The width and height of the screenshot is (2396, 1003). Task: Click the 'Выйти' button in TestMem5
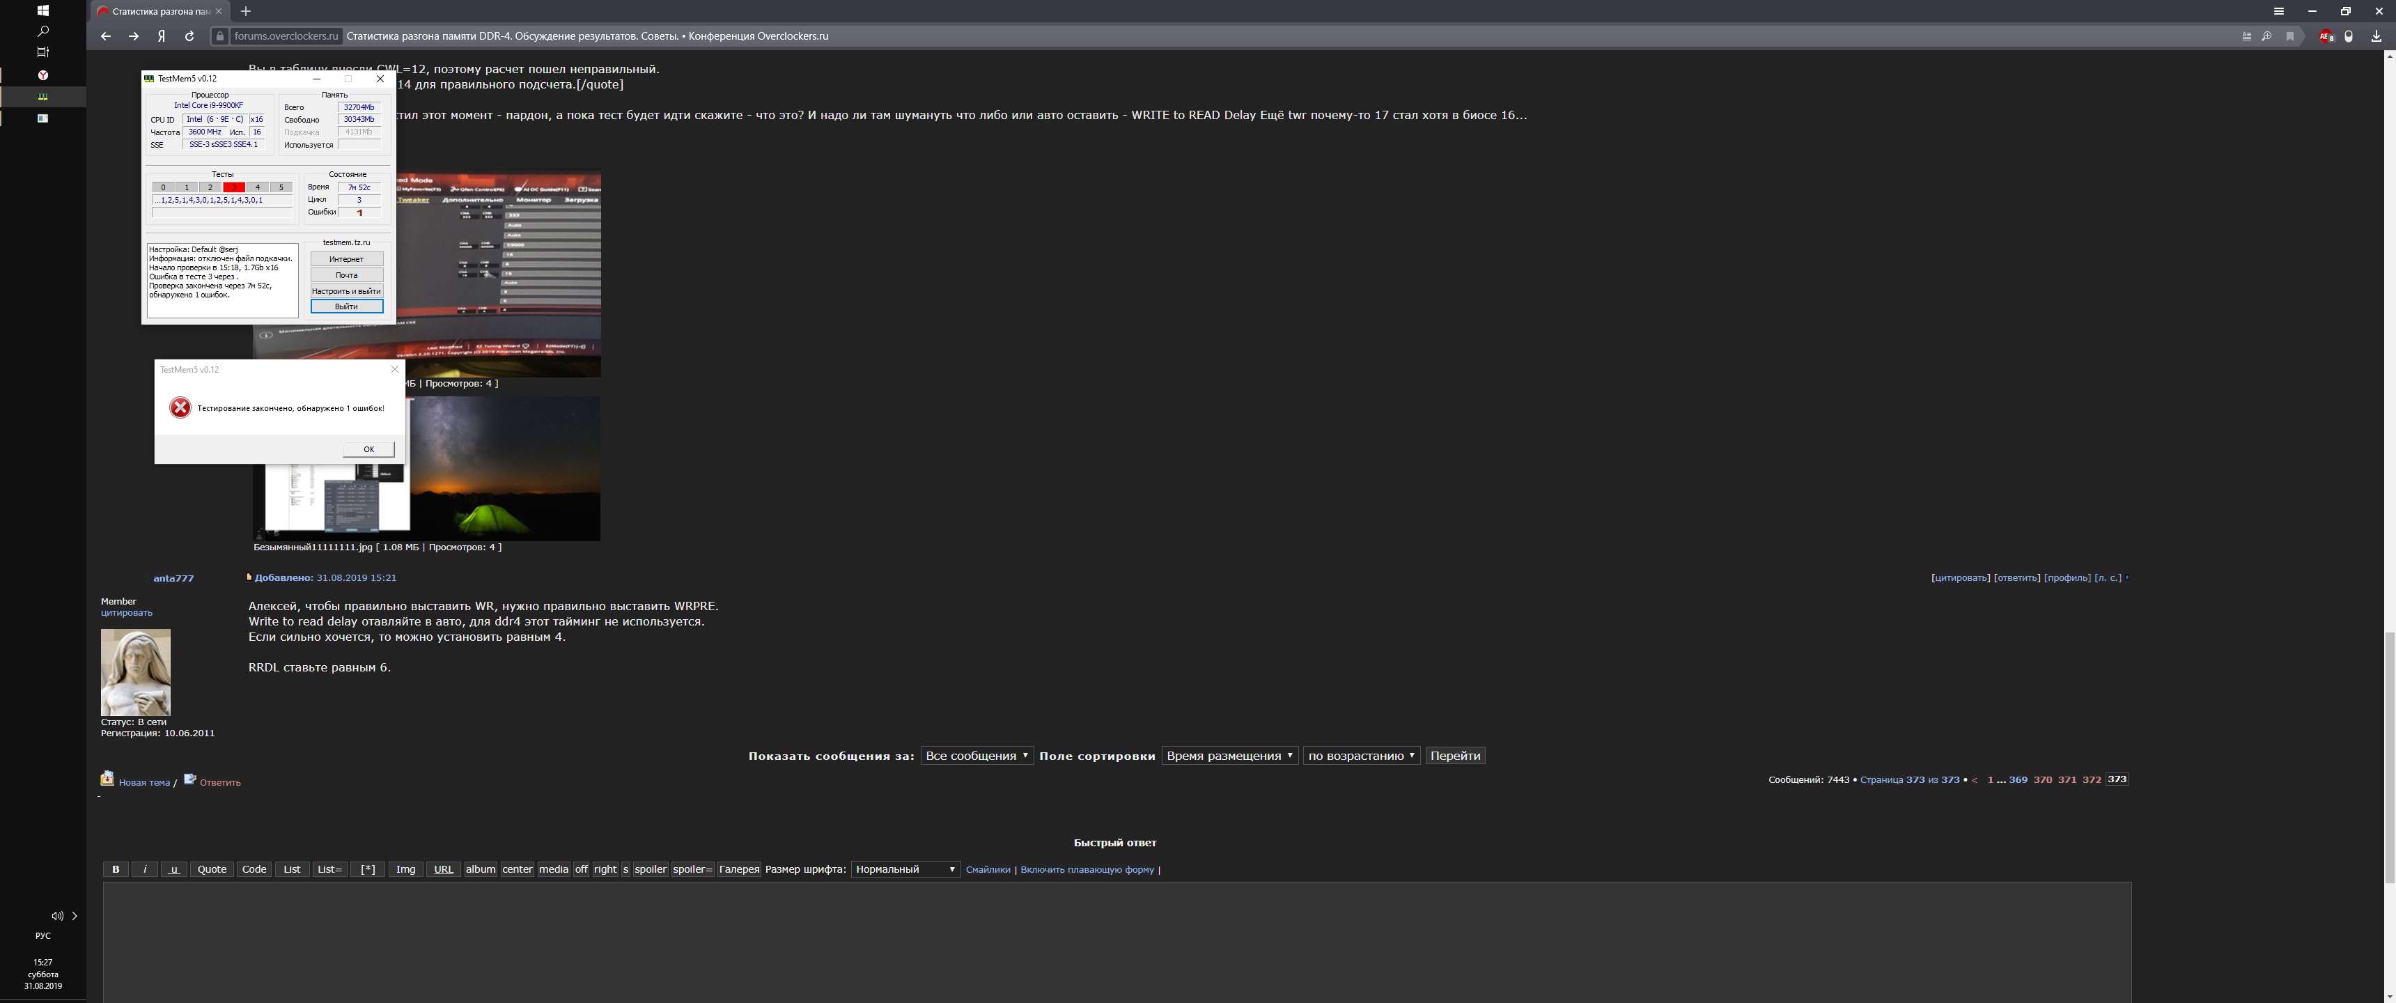346,306
